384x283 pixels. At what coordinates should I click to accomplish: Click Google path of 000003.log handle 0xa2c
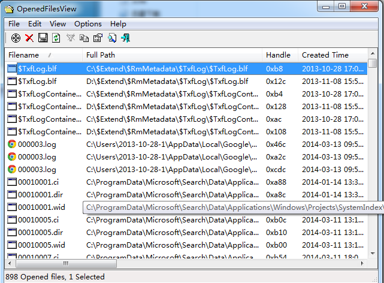pos(172,157)
